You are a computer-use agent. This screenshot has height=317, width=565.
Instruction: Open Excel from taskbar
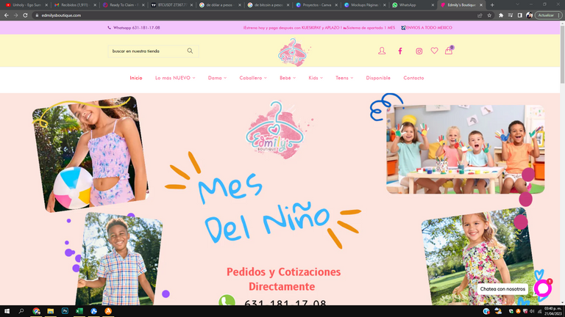click(x=79, y=311)
